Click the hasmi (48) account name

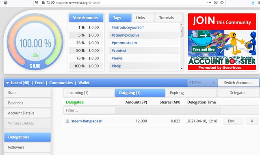pyautogui.click(x=20, y=83)
